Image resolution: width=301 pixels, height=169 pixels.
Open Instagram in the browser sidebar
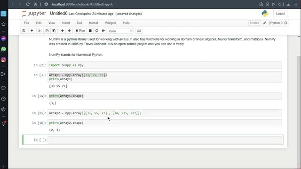pos(3,60)
